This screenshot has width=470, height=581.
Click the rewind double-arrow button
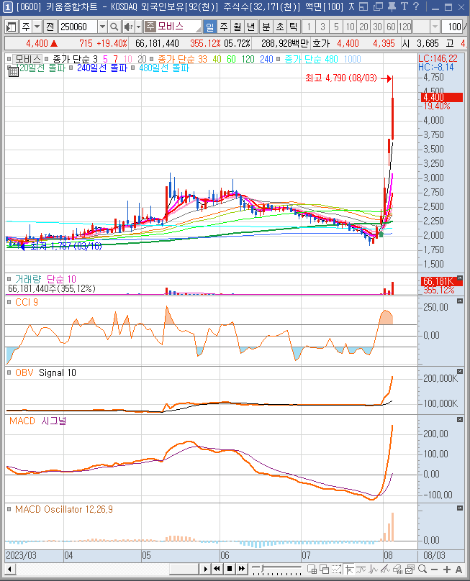point(217,569)
